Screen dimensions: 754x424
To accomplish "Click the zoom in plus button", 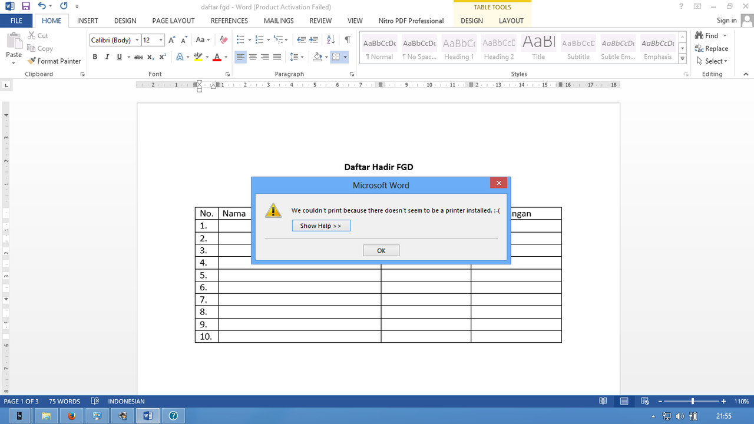I will 723,401.
